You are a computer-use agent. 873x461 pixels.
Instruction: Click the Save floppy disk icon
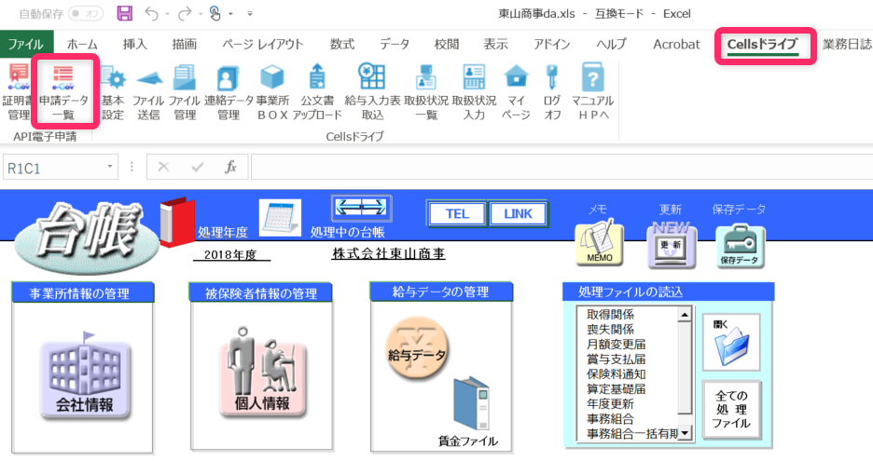tap(125, 13)
